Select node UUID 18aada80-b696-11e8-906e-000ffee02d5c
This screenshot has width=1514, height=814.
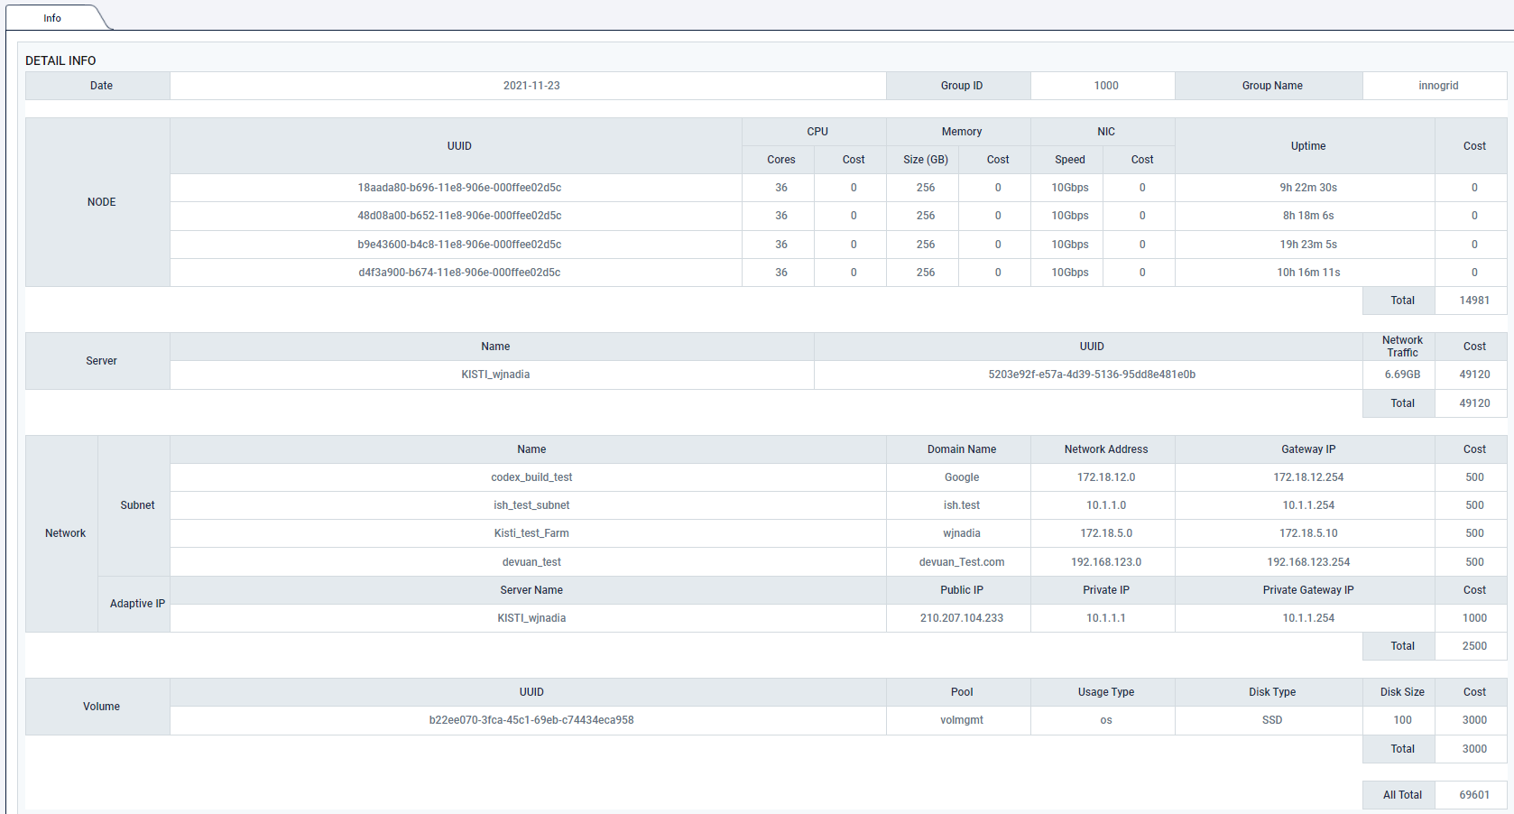[x=459, y=188]
